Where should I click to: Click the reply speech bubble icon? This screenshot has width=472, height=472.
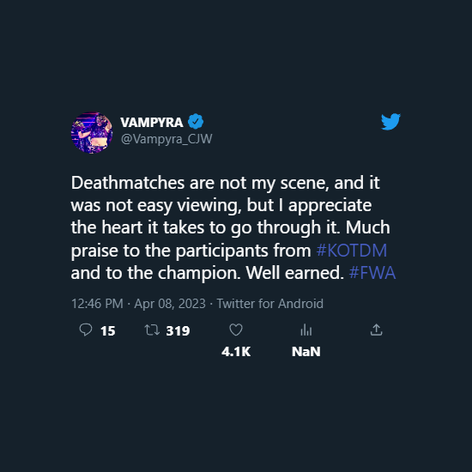coord(86,330)
